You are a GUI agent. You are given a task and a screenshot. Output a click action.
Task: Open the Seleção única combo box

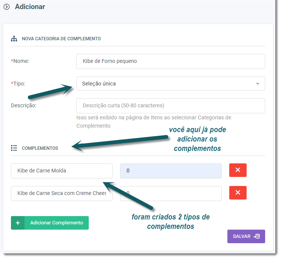(x=166, y=84)
